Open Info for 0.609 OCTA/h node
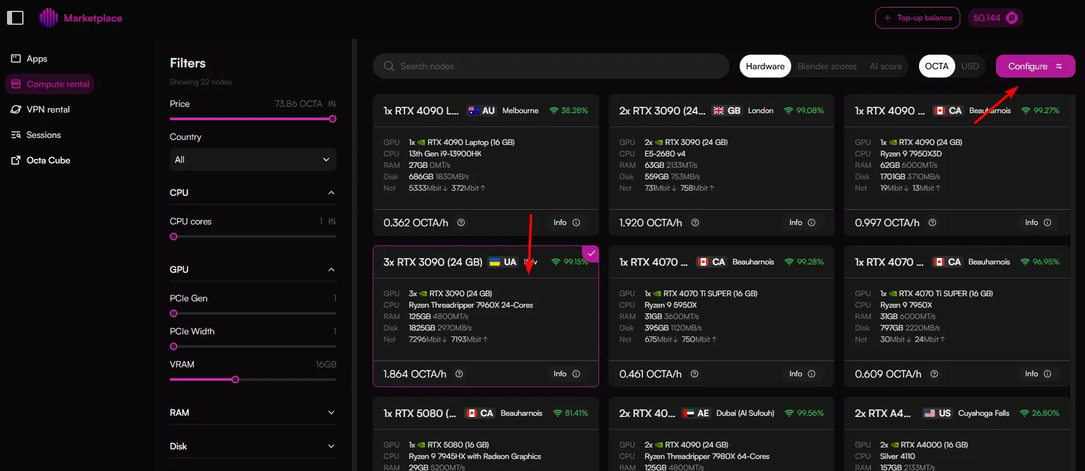1085x471 pixels. click(x=1038, y=374)
